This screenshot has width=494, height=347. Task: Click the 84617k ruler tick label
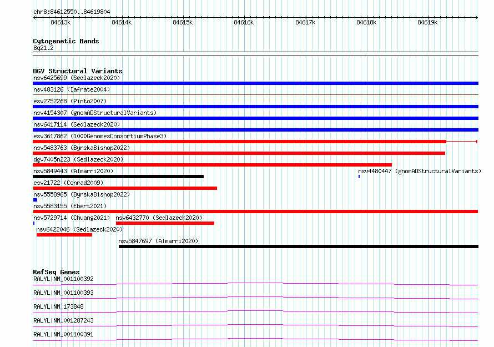(x=305, y=22)
